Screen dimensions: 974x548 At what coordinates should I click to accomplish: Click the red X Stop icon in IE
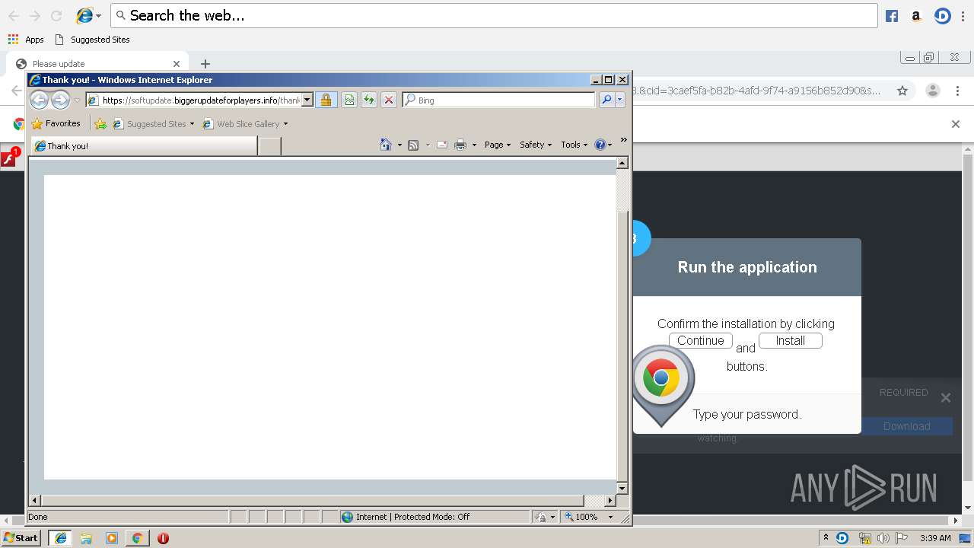389,100
